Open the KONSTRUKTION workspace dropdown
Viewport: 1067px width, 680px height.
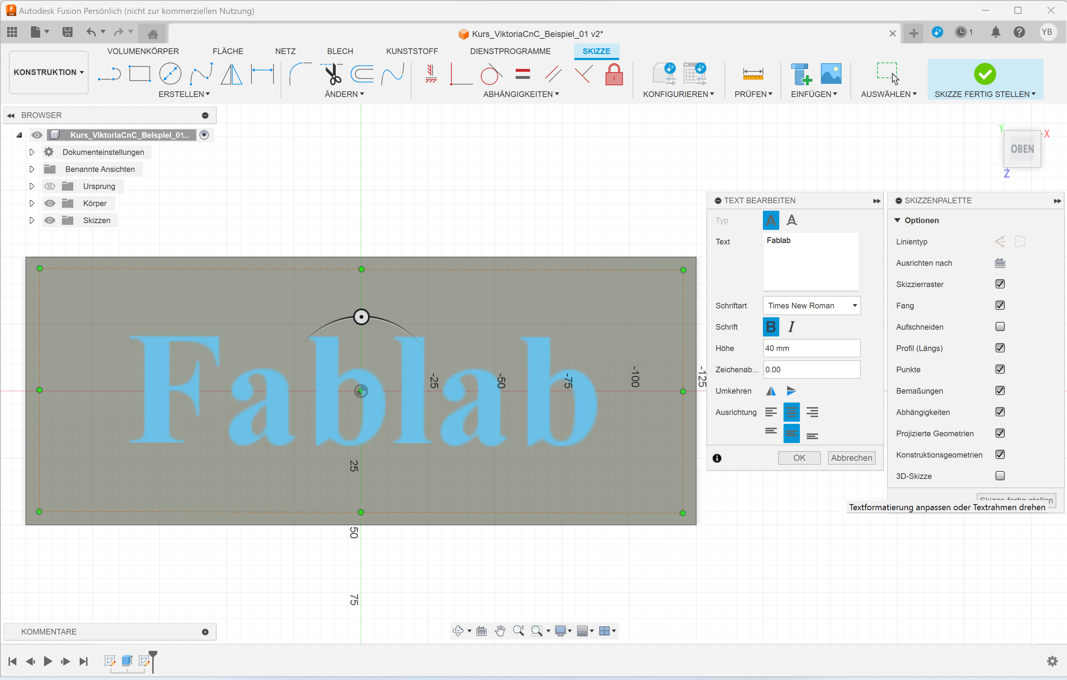coord(48,72)
